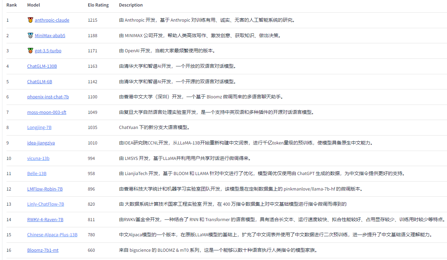Viewport: 447px width, 260px height.
Task: Select the Elo rating value 896
Action: 91,189
